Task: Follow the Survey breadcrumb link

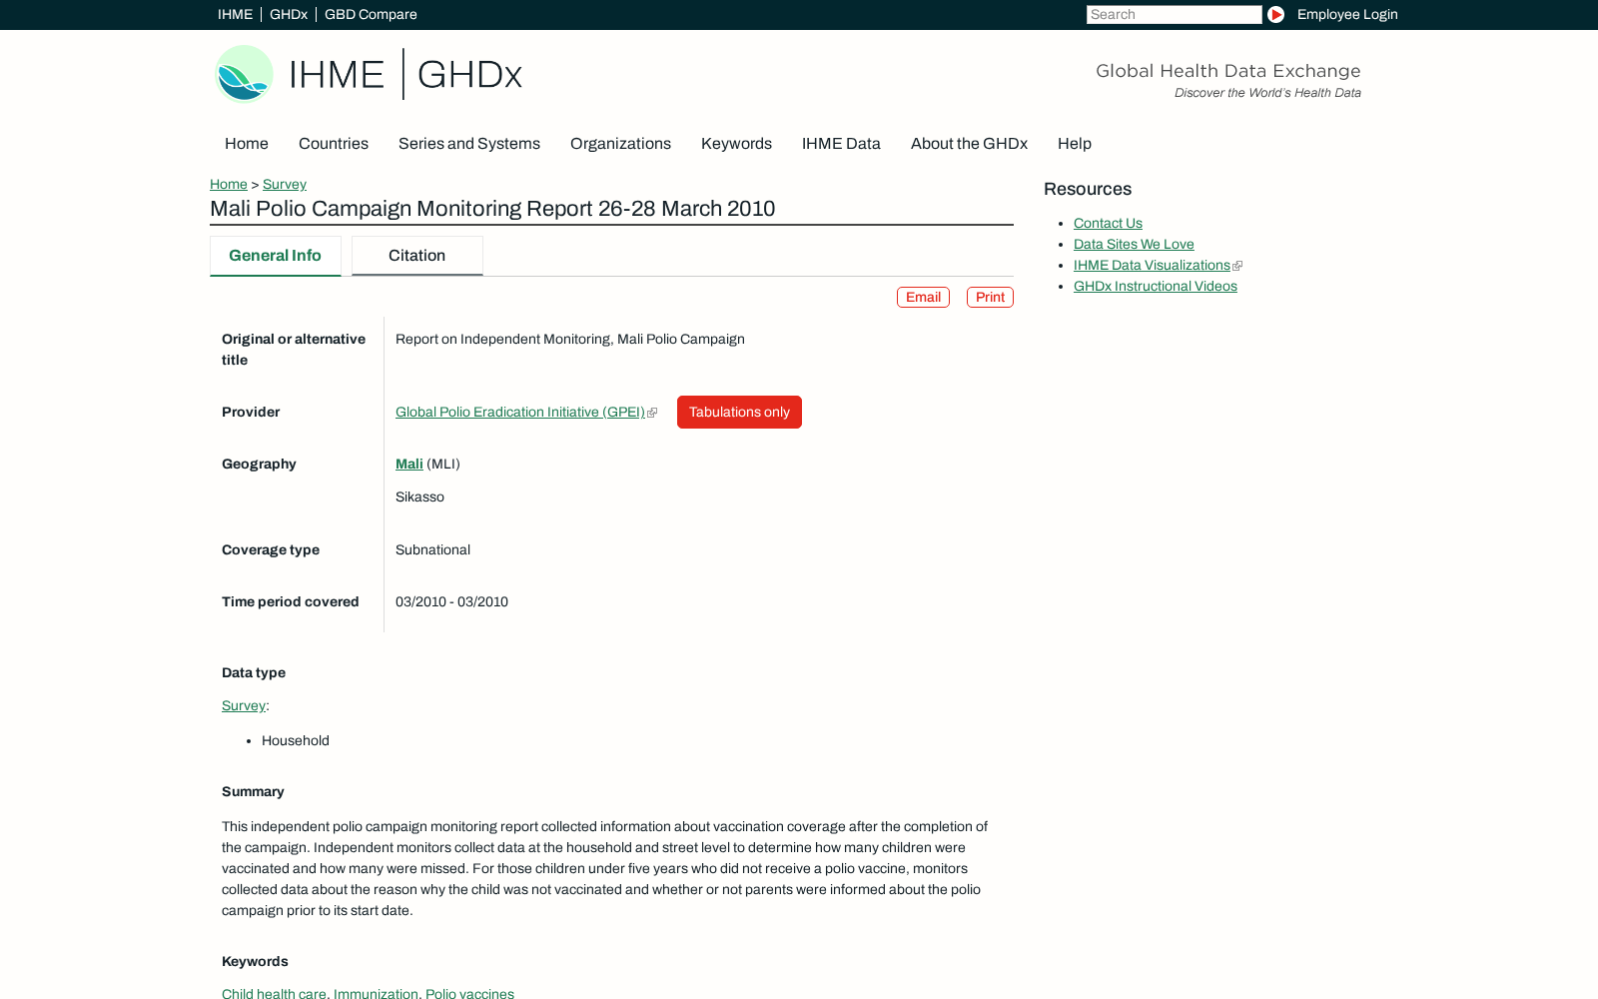Action: coord(285,184)
